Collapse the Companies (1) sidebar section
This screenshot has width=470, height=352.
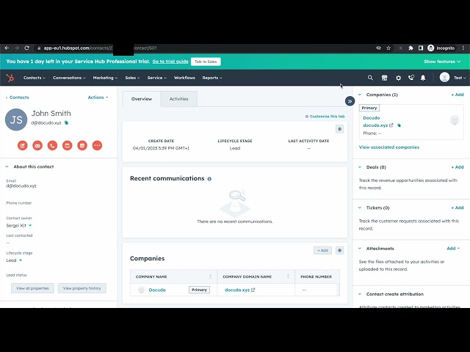click(360, 95)
